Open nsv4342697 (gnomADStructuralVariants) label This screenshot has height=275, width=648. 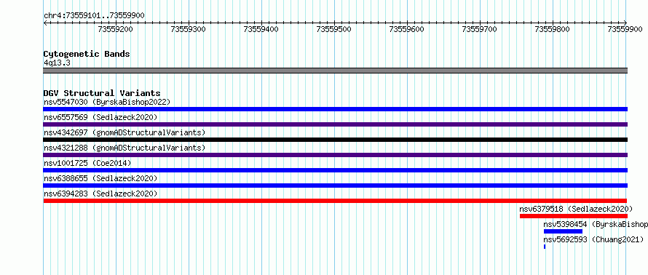click(125, 132)
